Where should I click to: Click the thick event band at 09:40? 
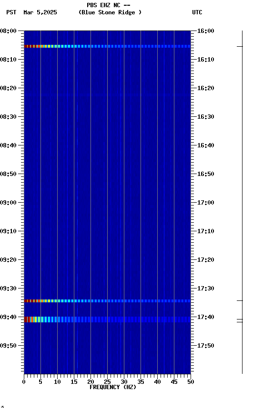coord(107,319)
